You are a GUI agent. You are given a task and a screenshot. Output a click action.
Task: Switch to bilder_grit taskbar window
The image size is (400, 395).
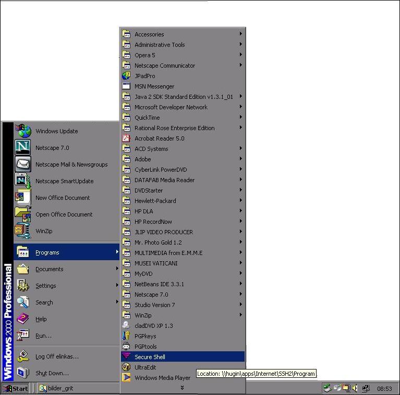click(x=57, y=388)
